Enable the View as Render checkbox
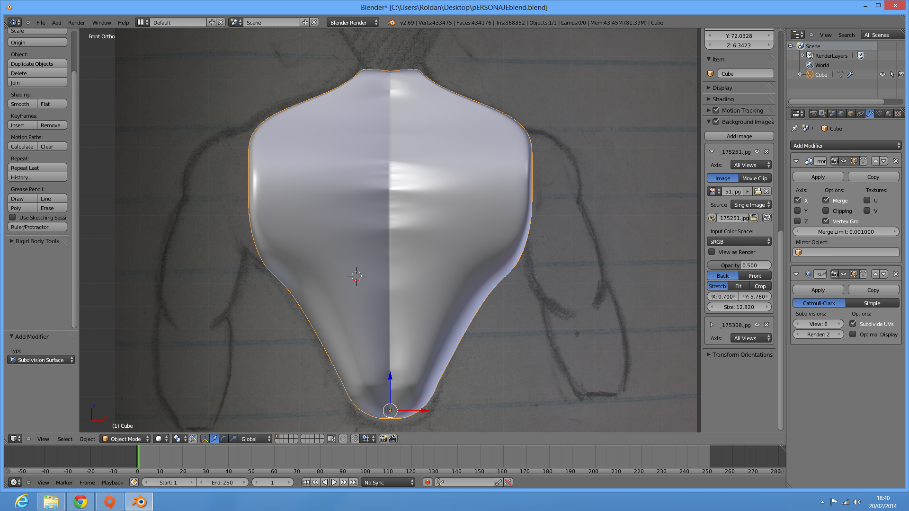Image resolution: width=909 pixels, height=511 pixels. click(x=712, y=252)
